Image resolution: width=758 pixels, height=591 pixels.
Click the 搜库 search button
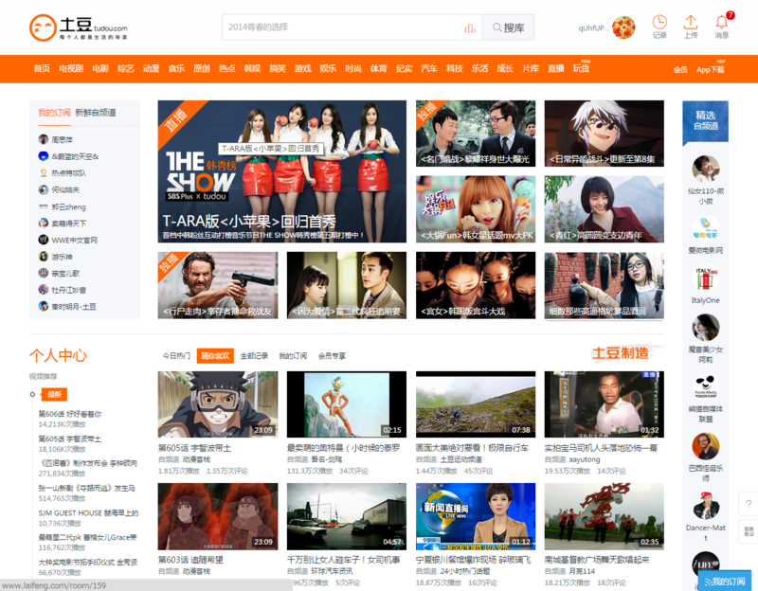click(508, 27)
